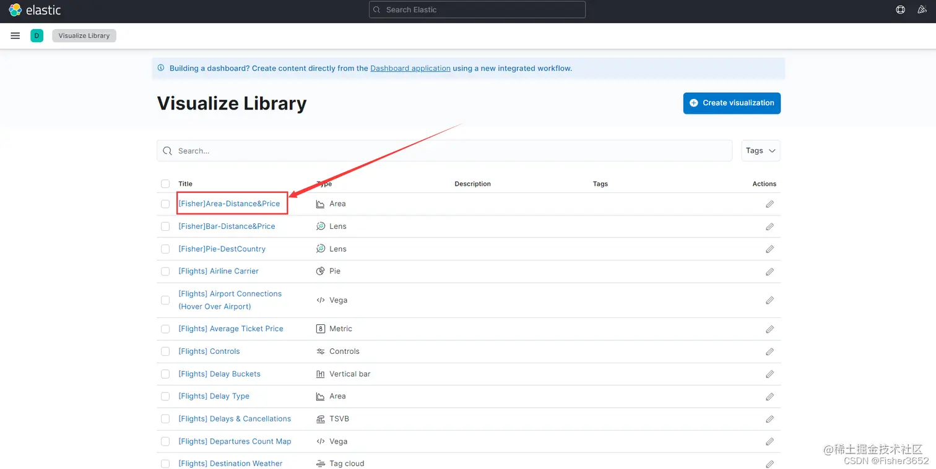Check the [Flights] Airline Carrier row checkbox
This screenshot has width=936, height=469.
coord(165,271)
